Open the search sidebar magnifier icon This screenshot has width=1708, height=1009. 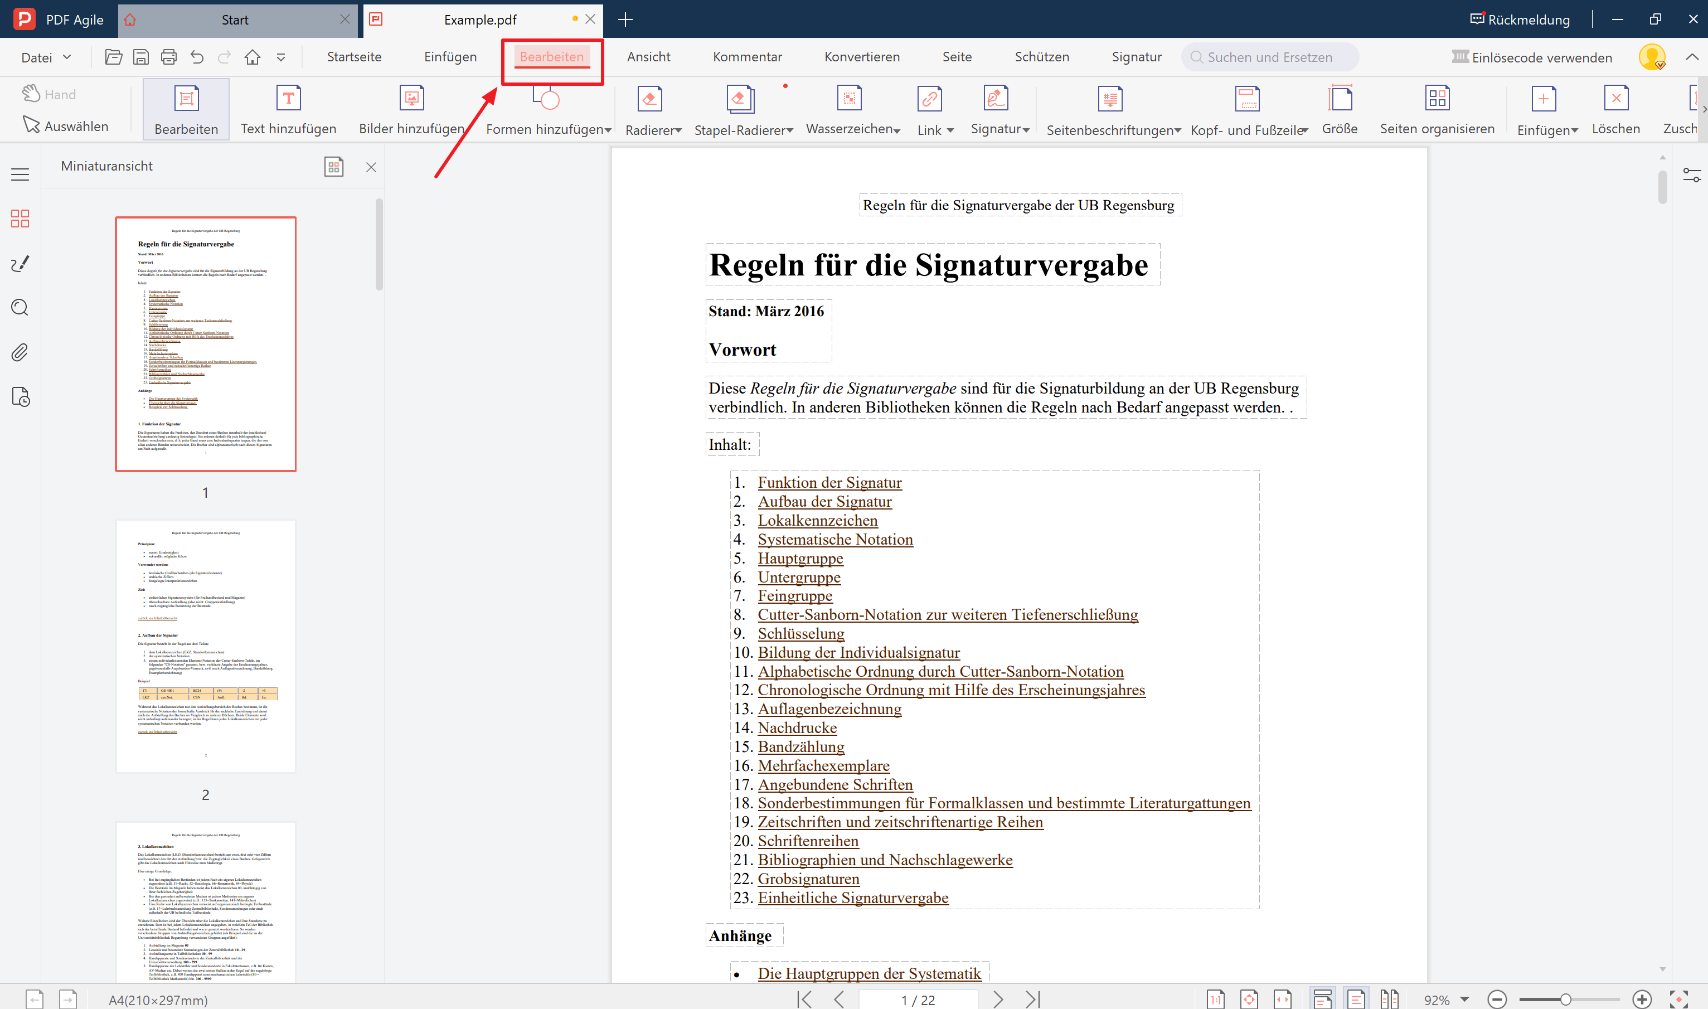(x=21, y=308)
